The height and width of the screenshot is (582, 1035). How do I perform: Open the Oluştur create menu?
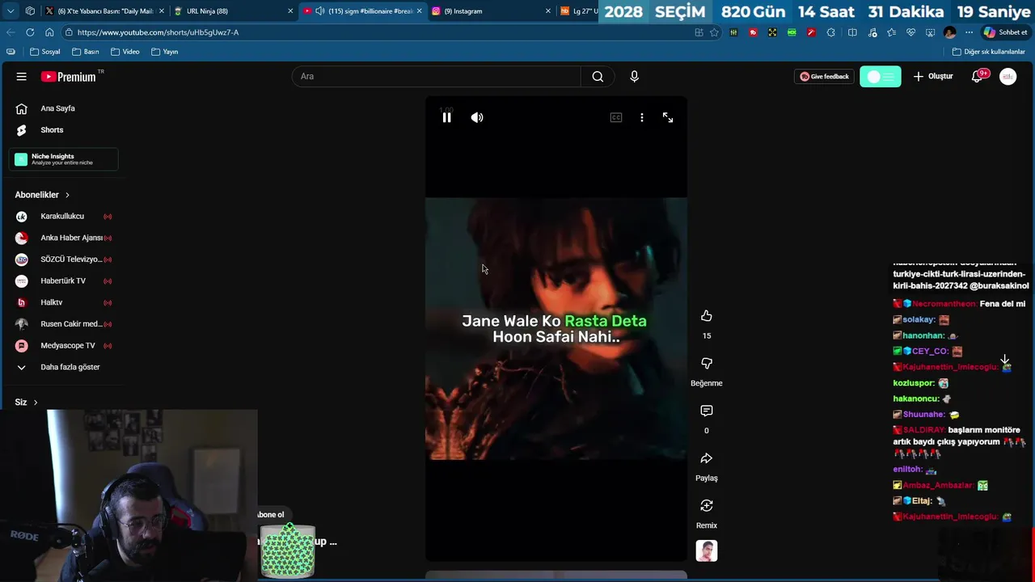(x=933, y=76)
